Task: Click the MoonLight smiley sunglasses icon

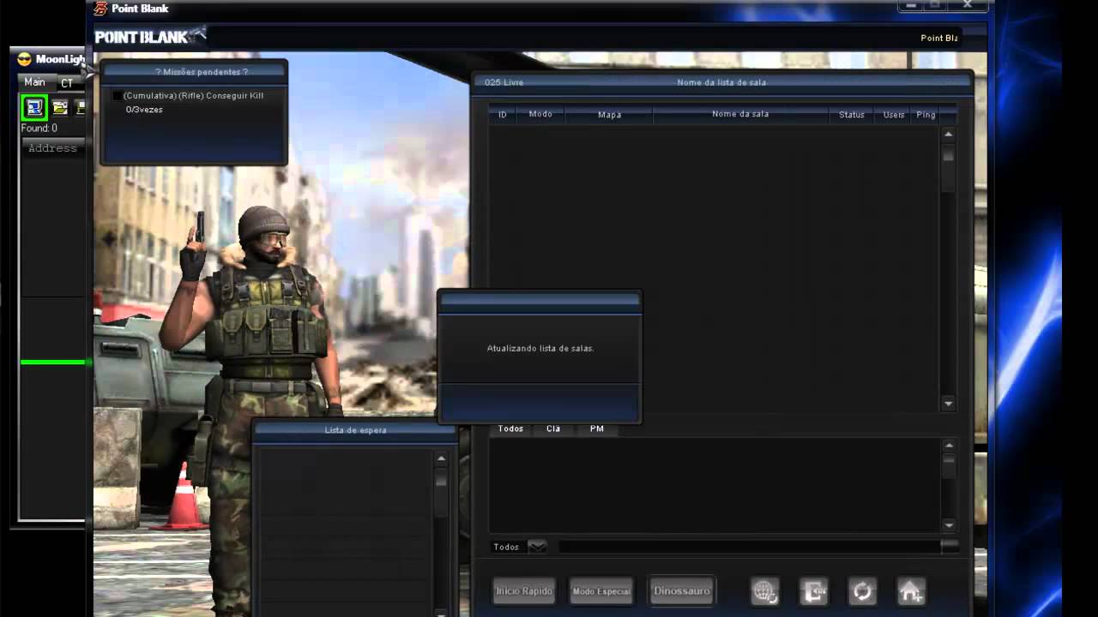Action: [x=24, y=59]
